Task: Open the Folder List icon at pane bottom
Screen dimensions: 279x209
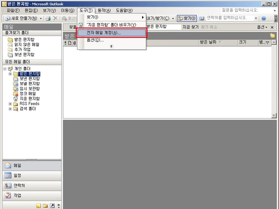Action: pyautogui.click(x=45, y=206)
